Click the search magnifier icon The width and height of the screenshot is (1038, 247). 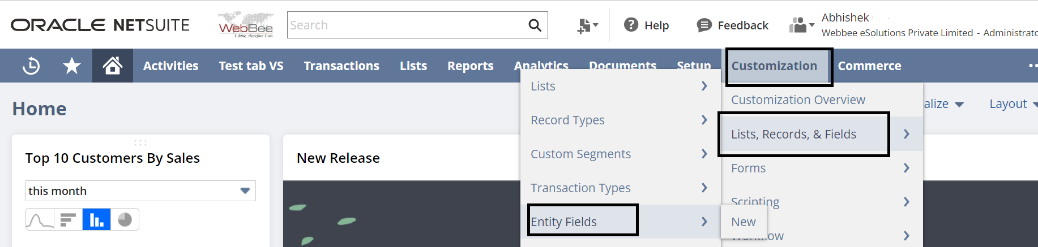click(x=535, y=25)
